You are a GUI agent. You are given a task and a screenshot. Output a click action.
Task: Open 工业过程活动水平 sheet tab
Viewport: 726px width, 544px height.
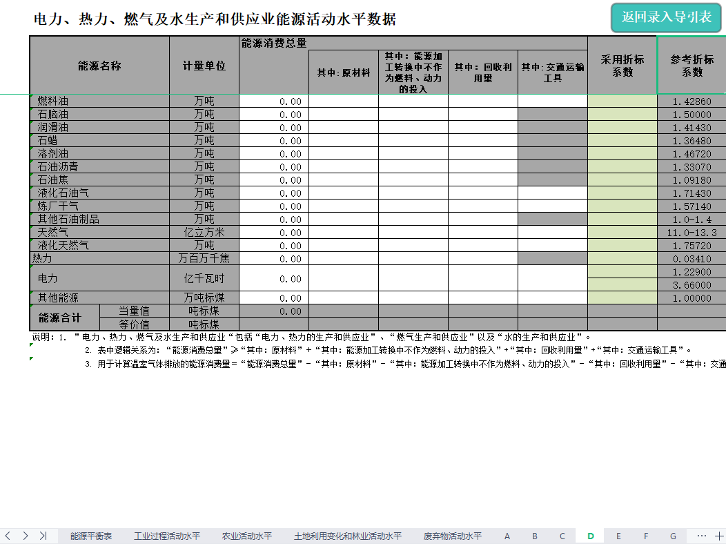pos(167,536)
